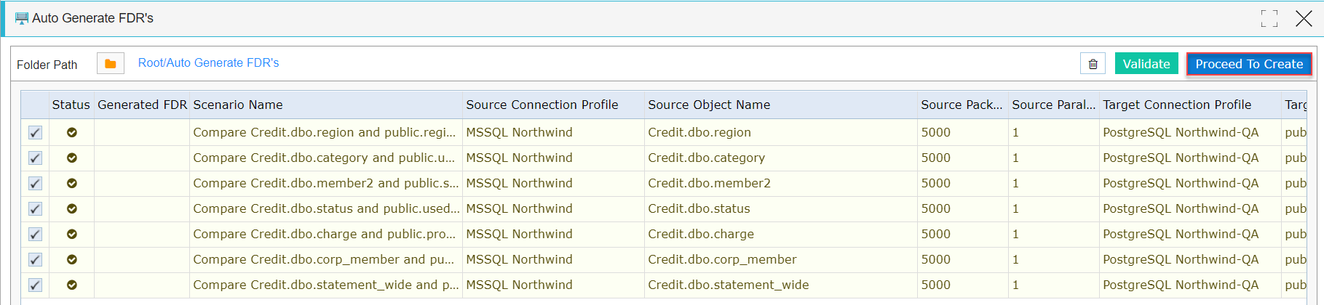The height and width of the screenshot is (305, 1324).
Task: Click the Source Pack... column header
Action: (x=963, y=105)
